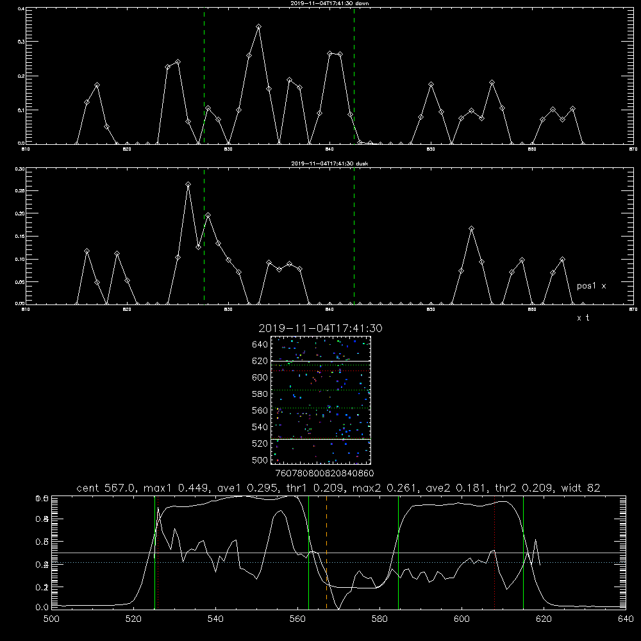Click x-axis label '540' of bottom plot
The height and width of the screenshot is (641, 641).
215,619
